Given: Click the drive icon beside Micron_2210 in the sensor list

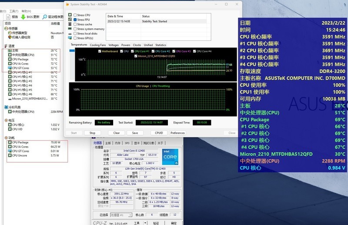Looking at the screenshot, I should [x=10, y=99].
